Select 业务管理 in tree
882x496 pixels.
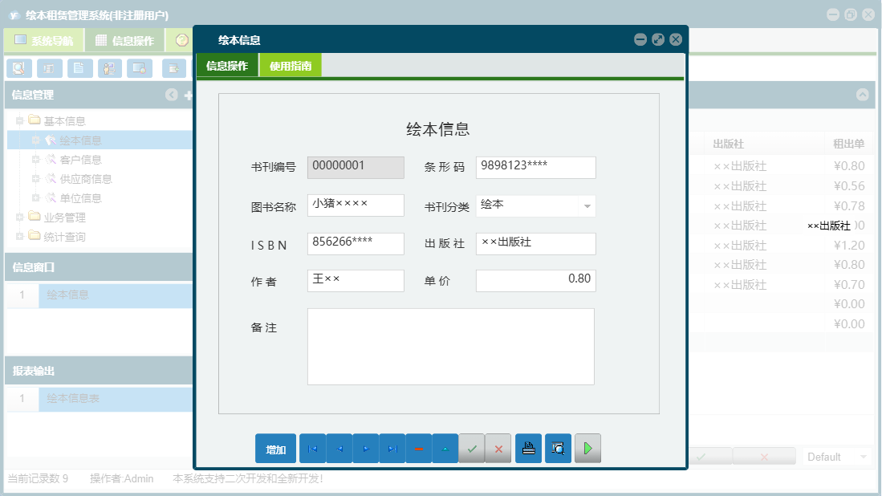click(x=65, y=218)
